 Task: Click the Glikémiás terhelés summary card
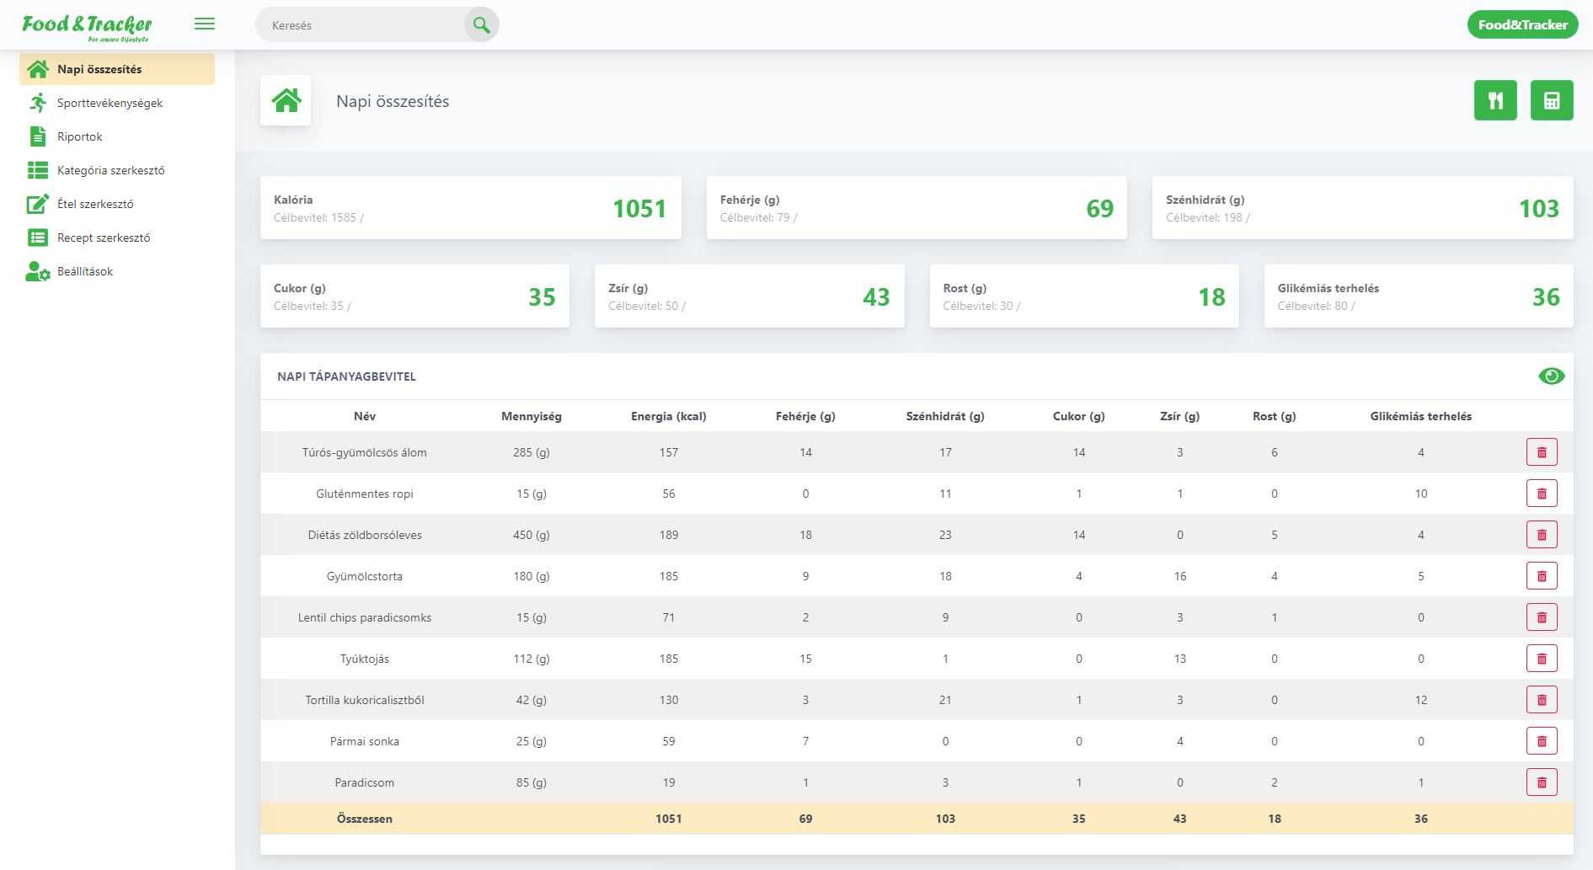click(x=1419, y=296)
